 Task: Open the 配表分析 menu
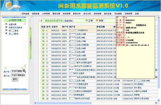(x=77, y=14)
